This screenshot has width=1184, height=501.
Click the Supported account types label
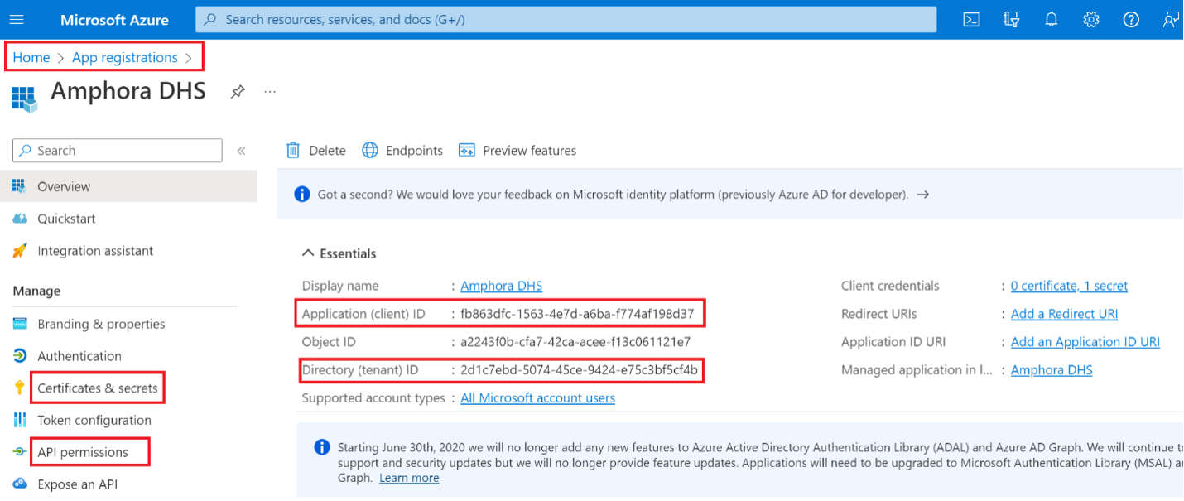(x=373, y=398)
